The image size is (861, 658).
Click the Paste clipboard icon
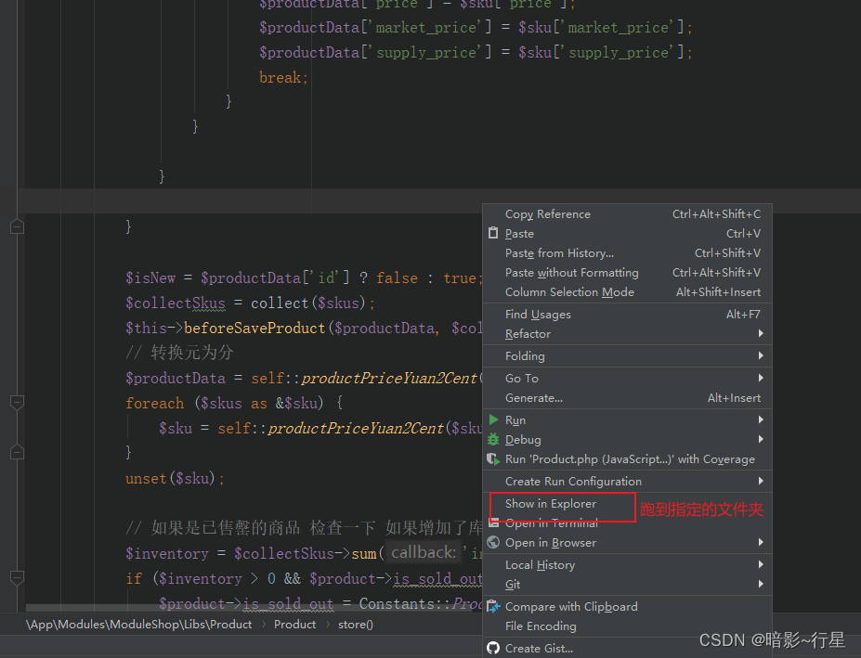tap(493, 234)
